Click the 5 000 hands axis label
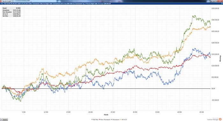Screen dimensions: 223x121 [24, 112]
